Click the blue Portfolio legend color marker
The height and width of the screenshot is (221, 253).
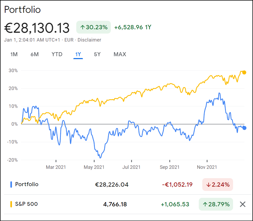tap(11, 184)
